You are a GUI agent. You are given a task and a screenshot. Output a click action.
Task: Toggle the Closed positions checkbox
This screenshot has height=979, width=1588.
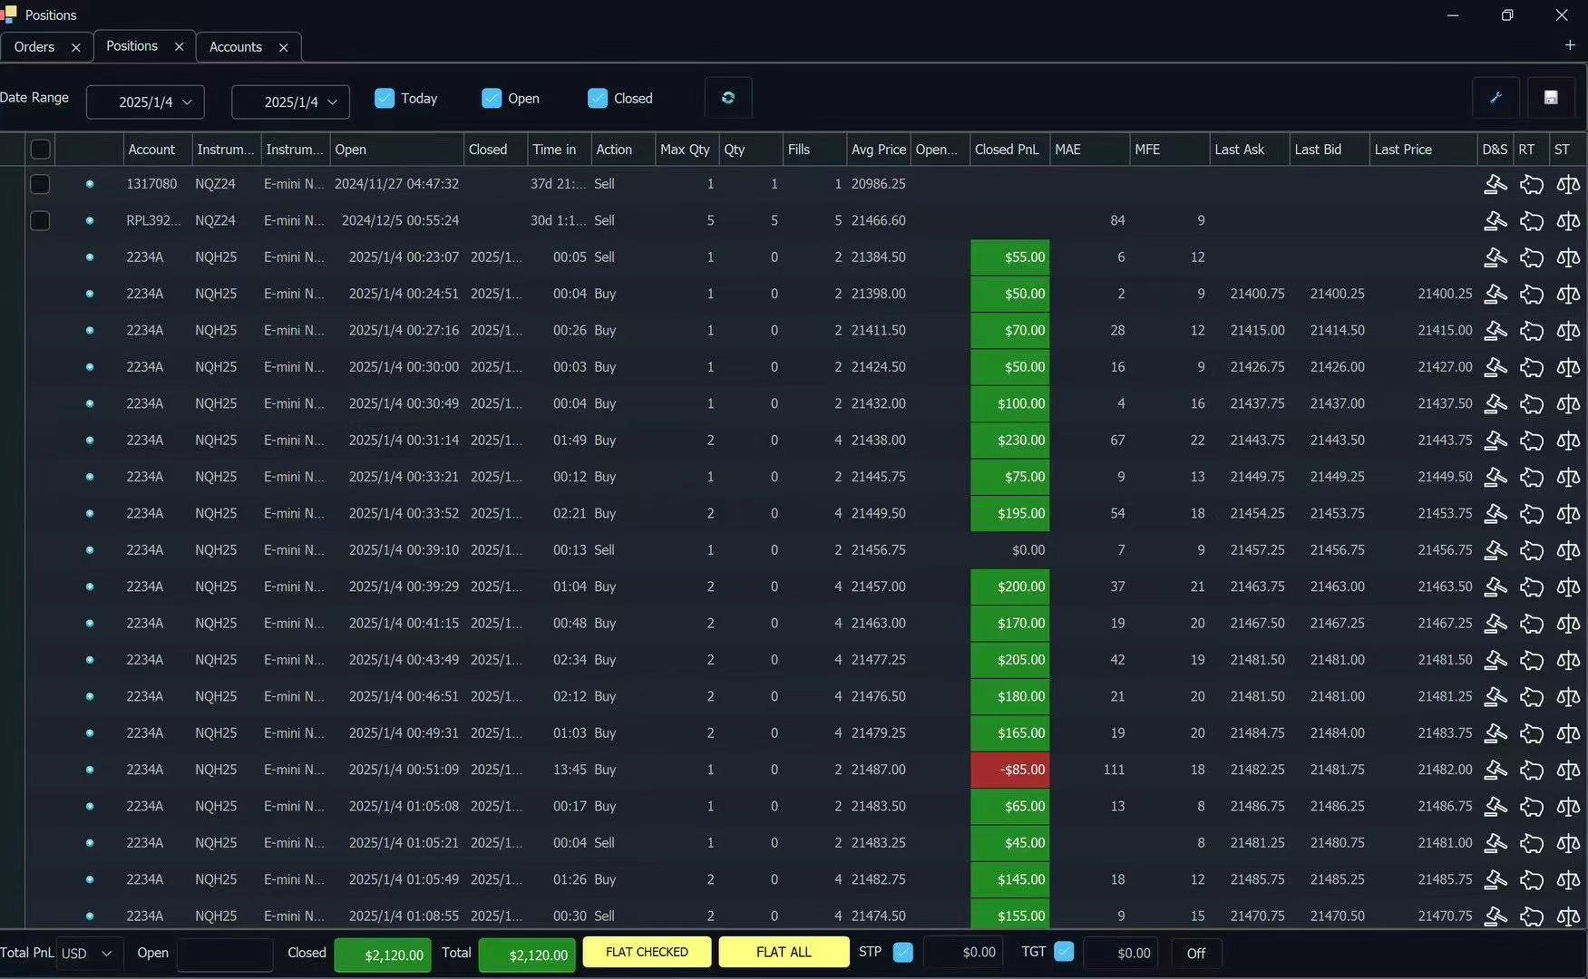pos(598,98)
